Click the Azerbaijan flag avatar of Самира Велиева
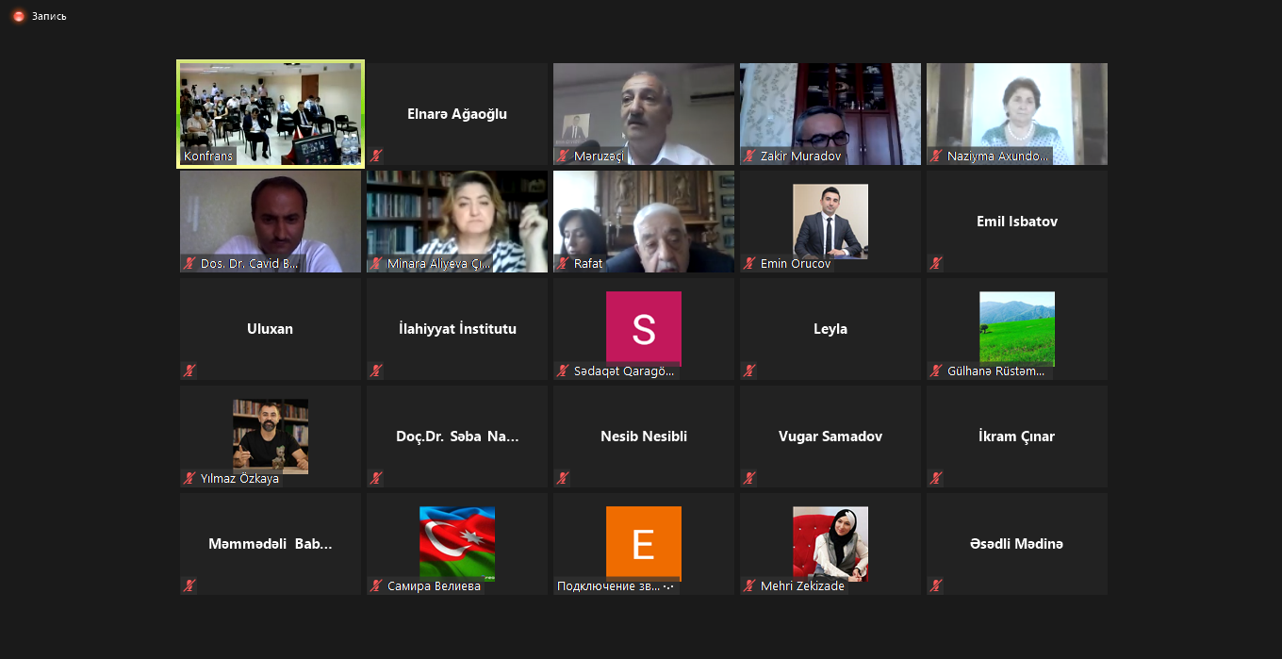The height and width of the screenshot is (659, 1282). coord(456,543)
